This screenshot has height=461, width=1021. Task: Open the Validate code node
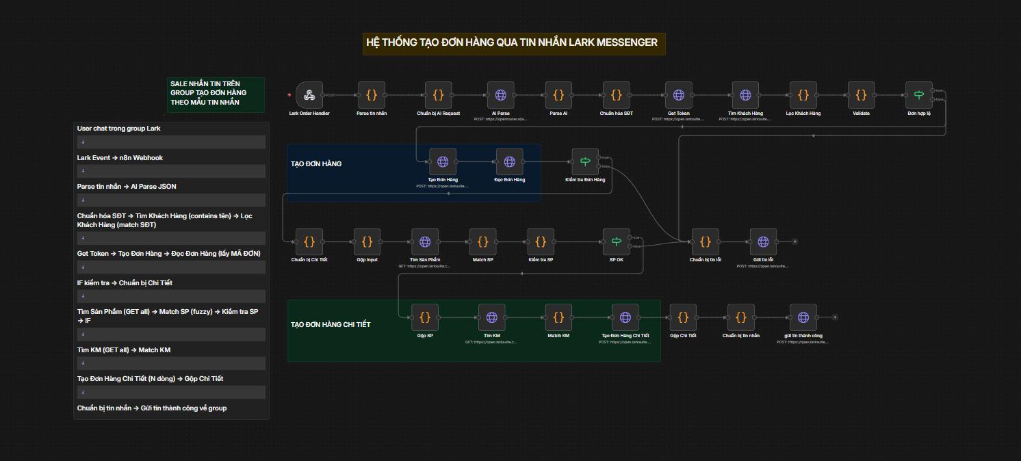862,95
